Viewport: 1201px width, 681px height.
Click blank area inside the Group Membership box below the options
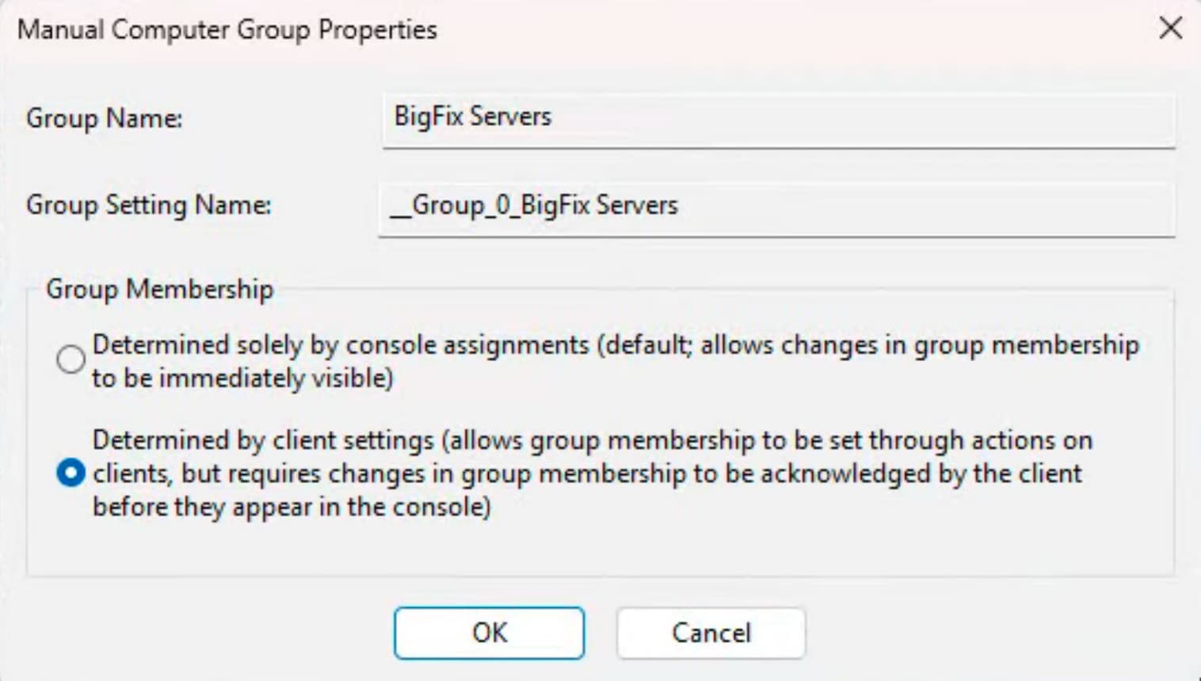pyautogui.click(x=599, y=548)
